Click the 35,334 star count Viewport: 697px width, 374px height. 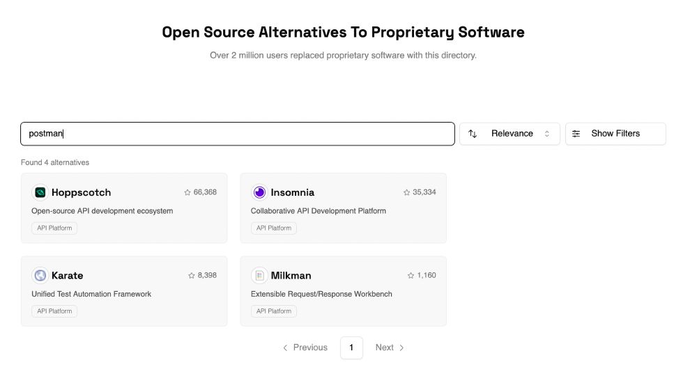pos(424,192)
